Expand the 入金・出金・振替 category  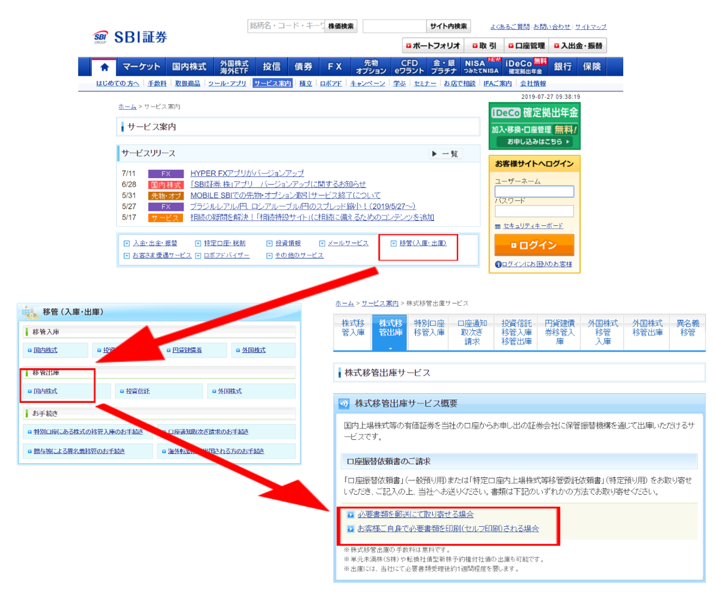151,243
